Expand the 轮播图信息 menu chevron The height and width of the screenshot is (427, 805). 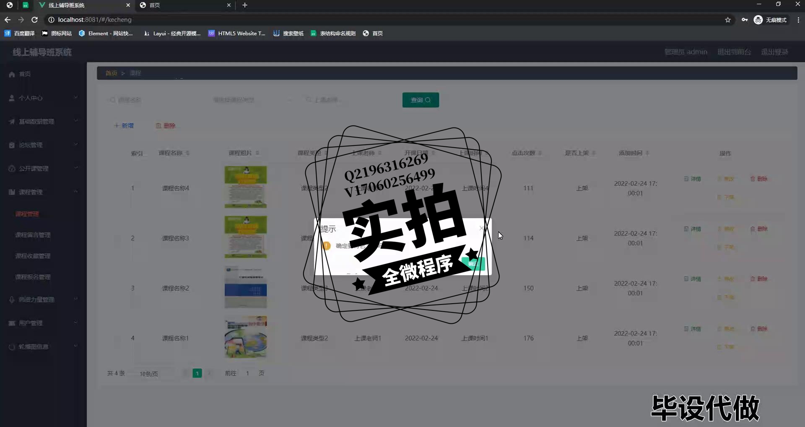pyautogui.click(x=76, y=346)
